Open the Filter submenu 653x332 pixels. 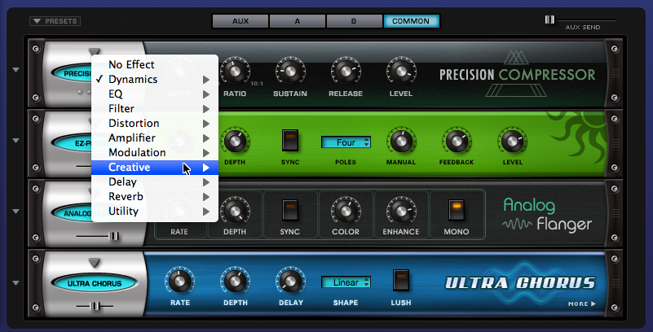pos(155,108)
